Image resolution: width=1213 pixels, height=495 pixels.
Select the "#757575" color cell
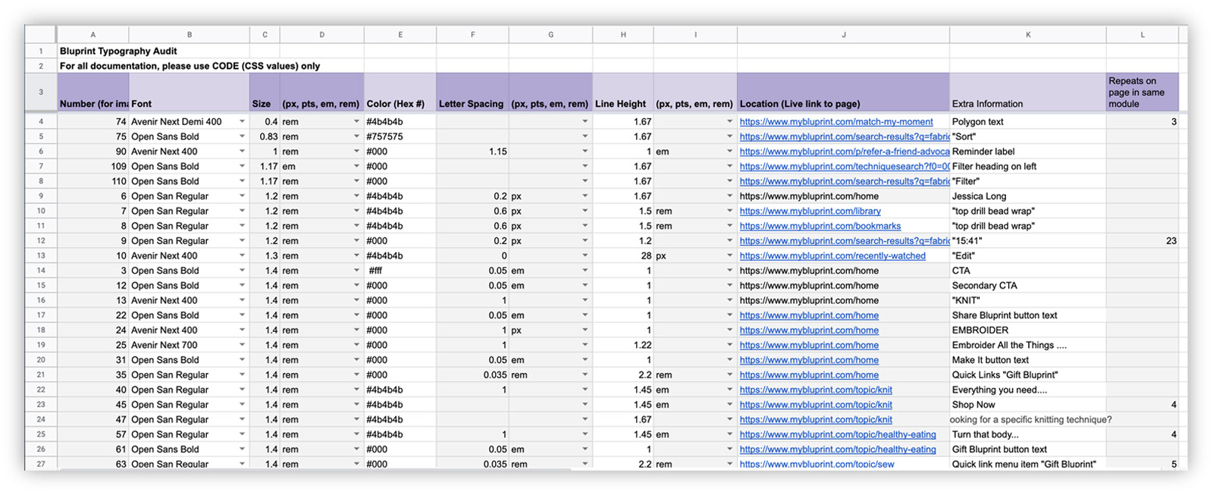400,136
